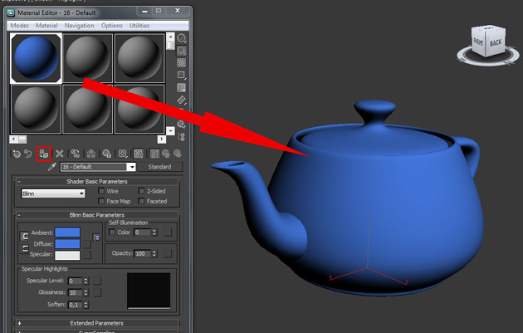This screenshot has width=523, height=333.
Task: Open the Material ID Channel flyout
Action: [123, 154]
